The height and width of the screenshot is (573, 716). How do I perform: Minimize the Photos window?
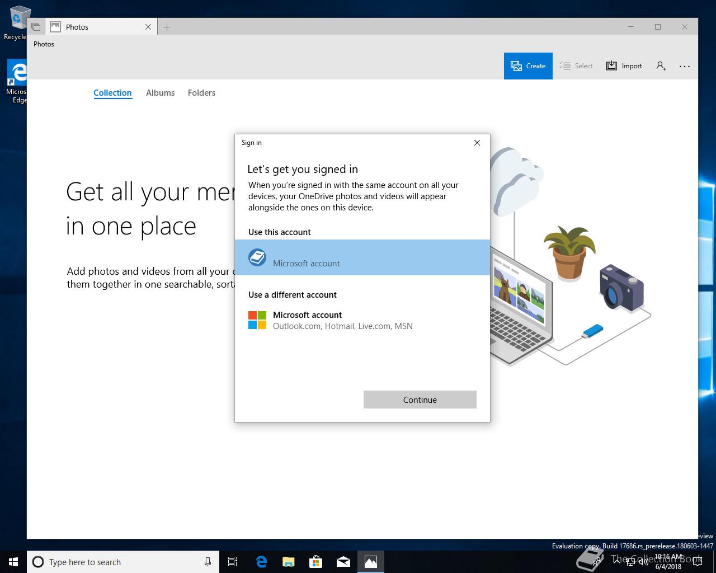point(632,27)
